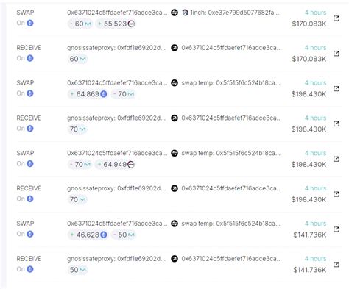
Task: Click the 1inch logo icon in the first row
Action: click(x=186, y=13)
